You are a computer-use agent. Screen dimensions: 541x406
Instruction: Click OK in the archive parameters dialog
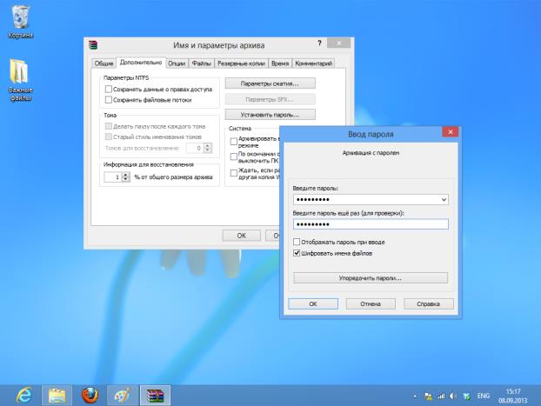(242, 236)
